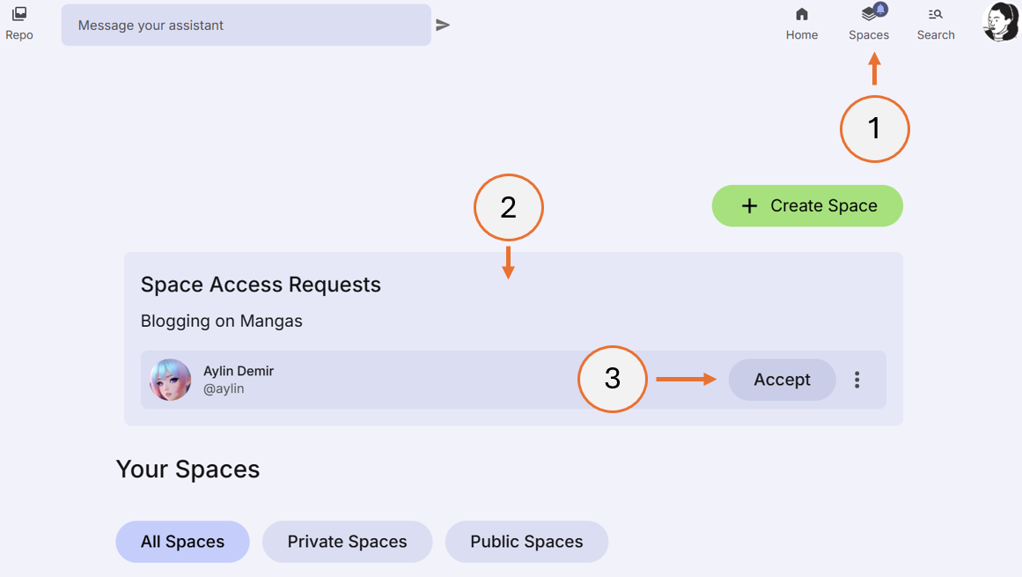Image resolution: width=1022 pixels, height=577 pixels.
Task: Accept Aylin Demir's space access request
Action: 782,380
